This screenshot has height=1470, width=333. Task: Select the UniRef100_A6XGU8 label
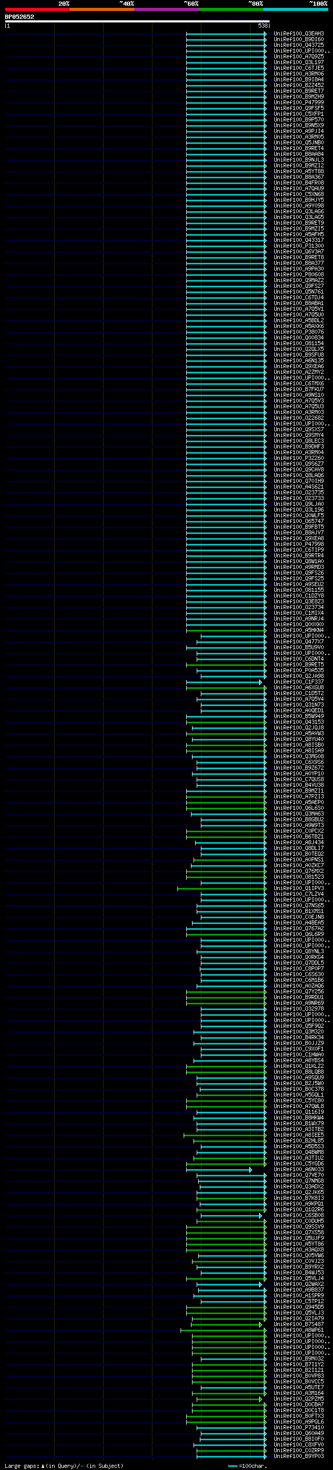coord(299,687)
